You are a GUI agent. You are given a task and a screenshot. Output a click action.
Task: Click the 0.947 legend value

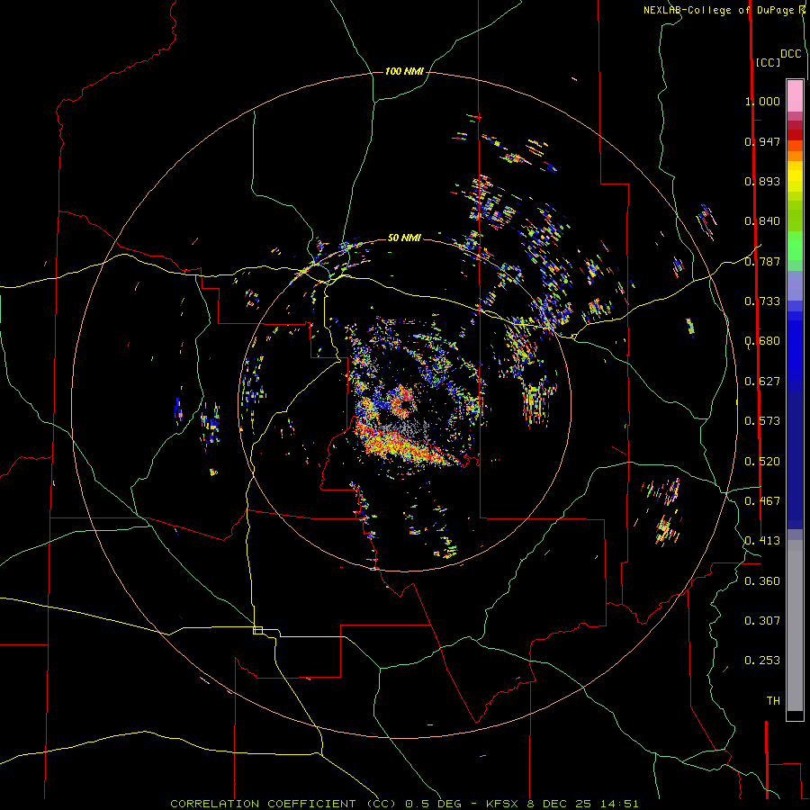[762, 141]
